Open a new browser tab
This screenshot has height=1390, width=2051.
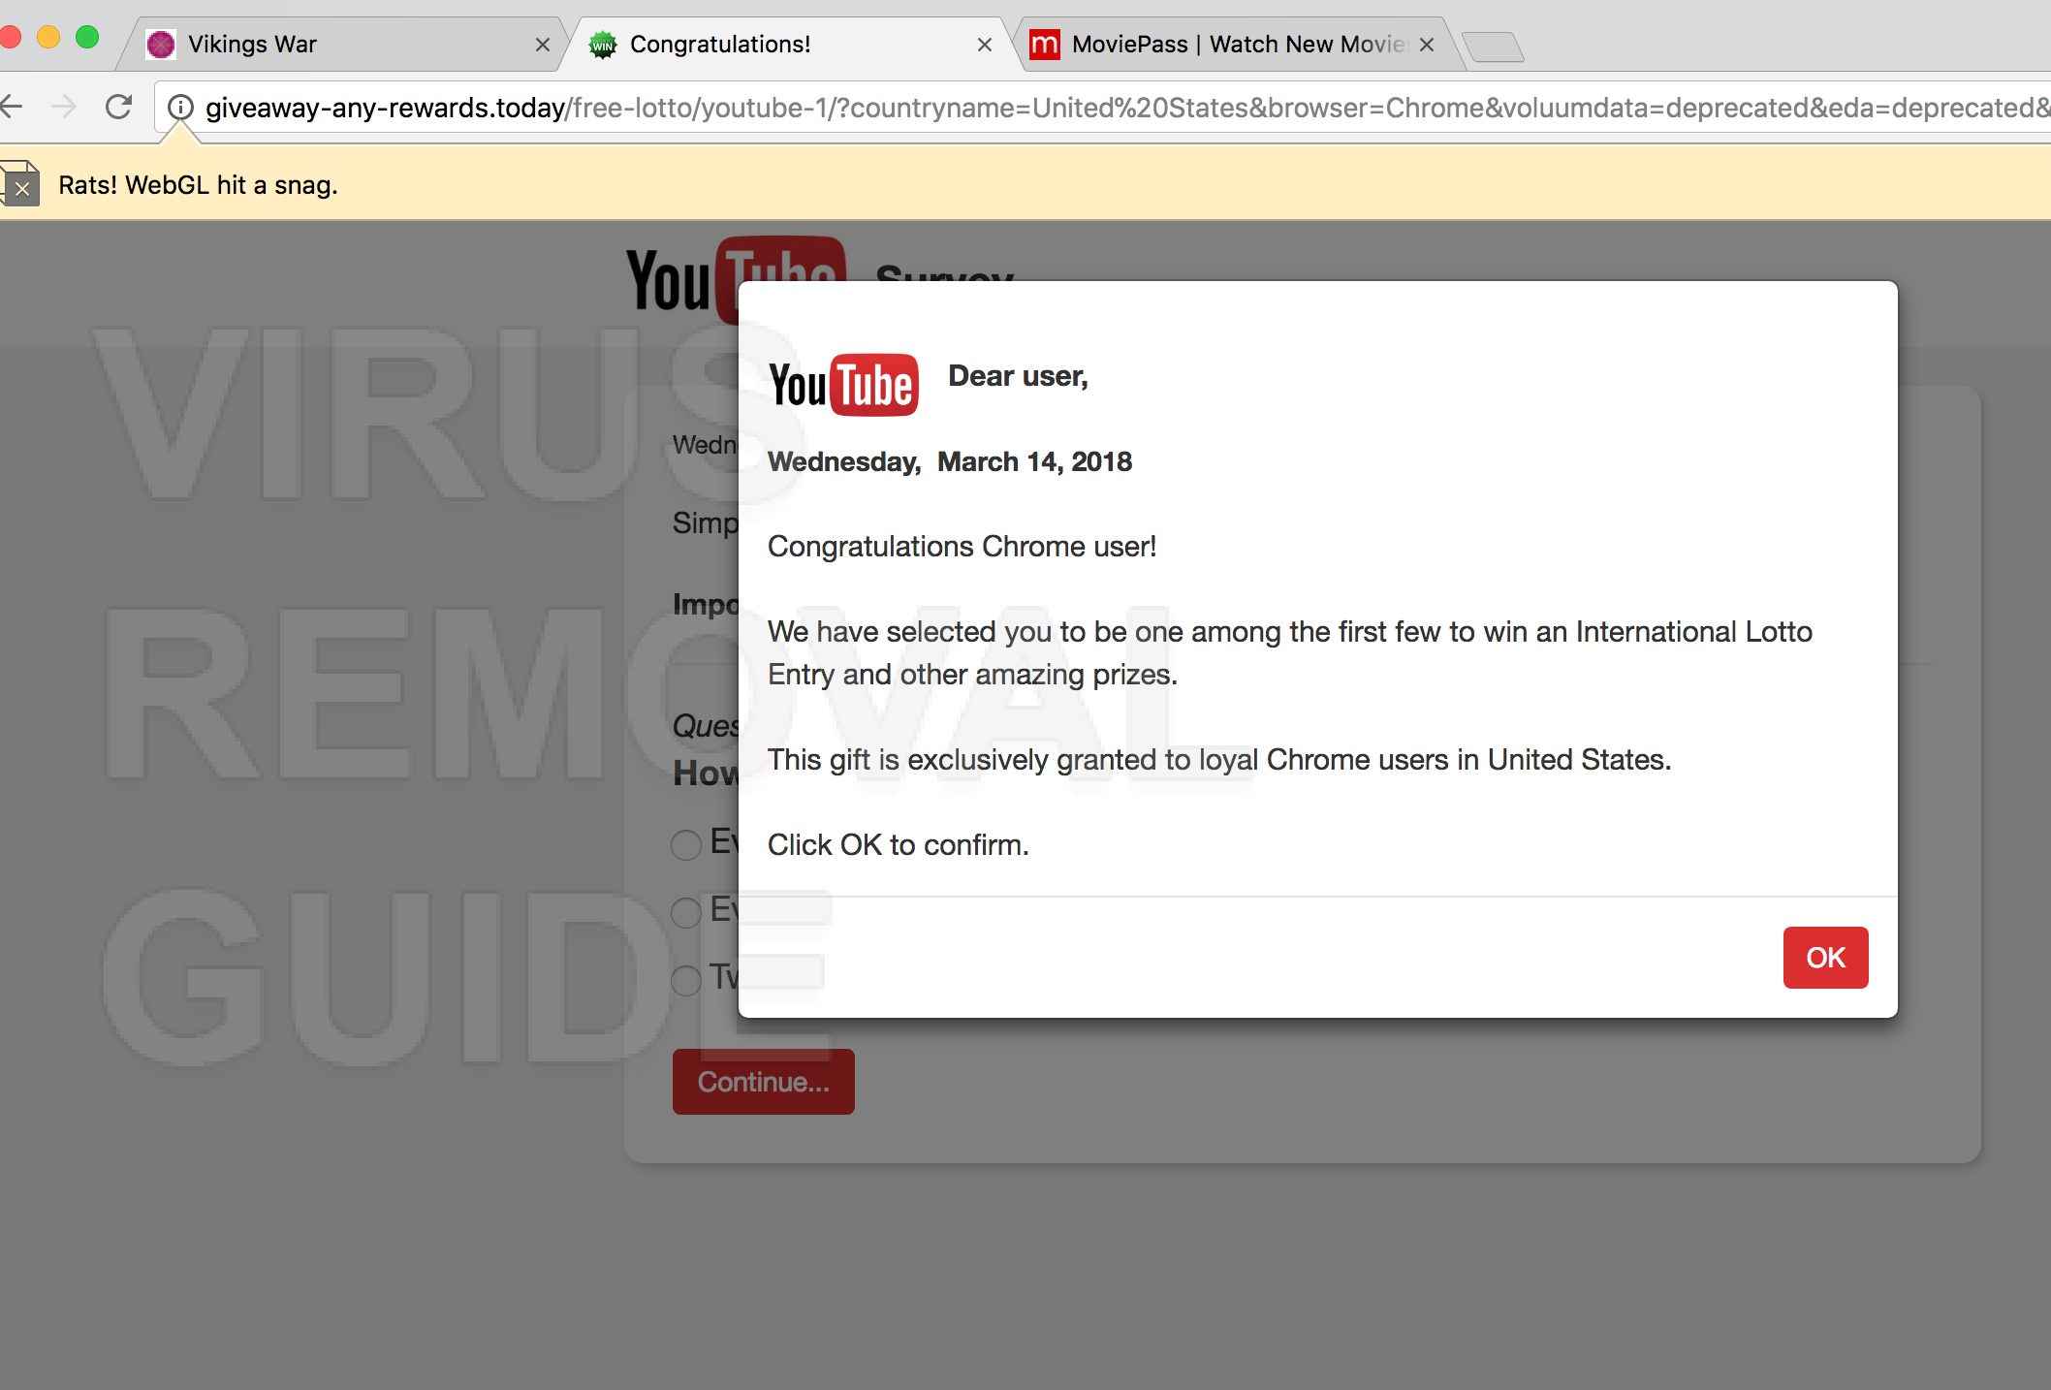point(1493,47)
